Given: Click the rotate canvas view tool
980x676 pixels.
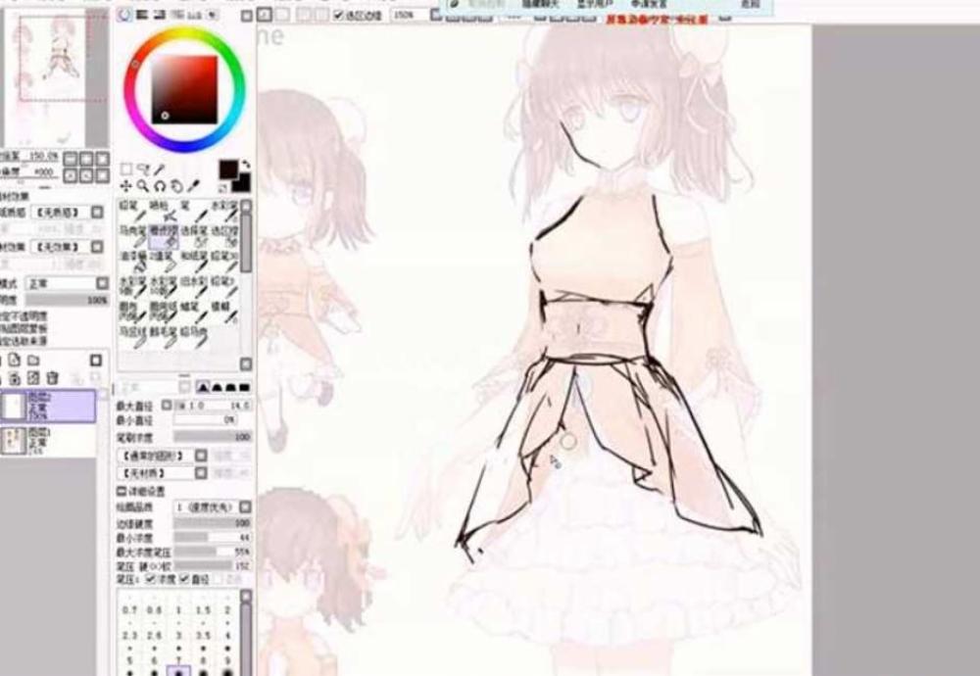Looking at the screenshot, I should [176, 185].
